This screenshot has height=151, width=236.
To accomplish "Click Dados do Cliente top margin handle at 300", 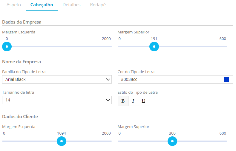I will coord(172,141).
